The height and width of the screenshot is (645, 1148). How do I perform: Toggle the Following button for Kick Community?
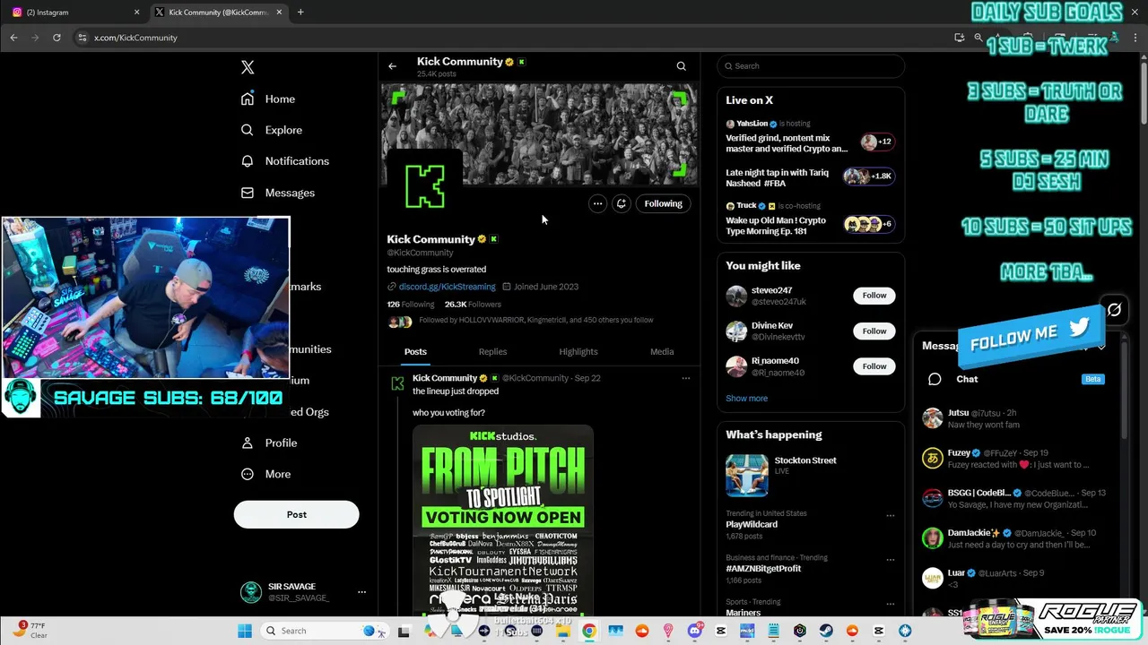(x=663, y=203)
